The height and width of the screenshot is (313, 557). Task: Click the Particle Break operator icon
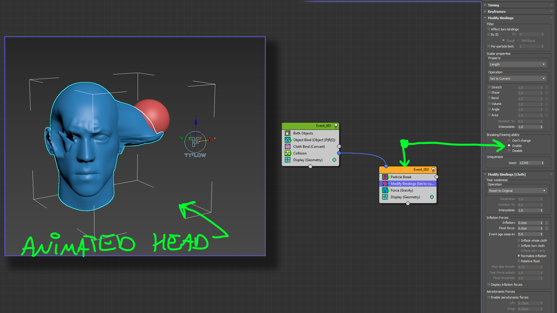pyautogui.click(x=385, y=177)
